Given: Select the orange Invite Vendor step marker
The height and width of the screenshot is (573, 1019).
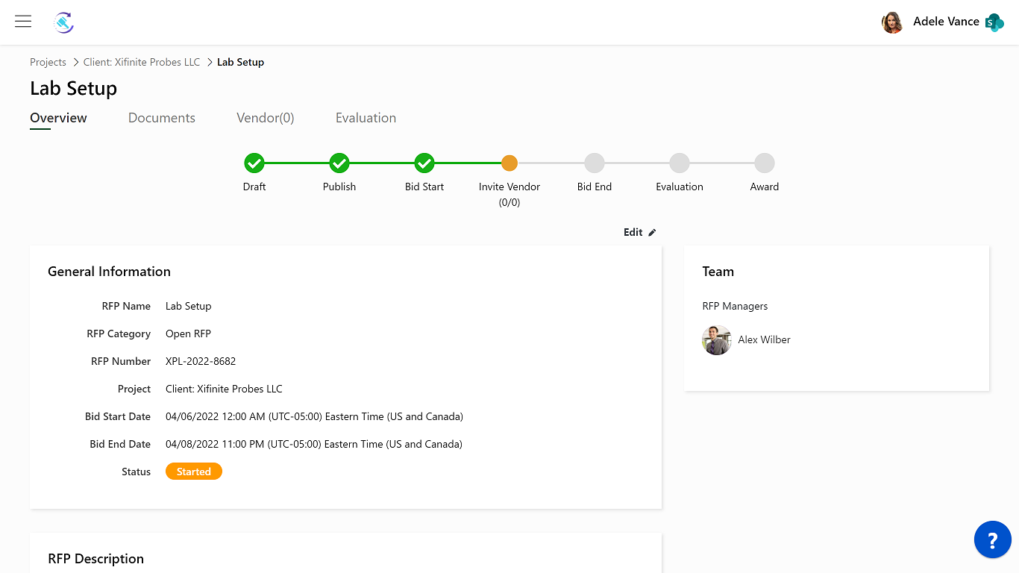Looking at the screenshot, I should [x=509, y=163].
